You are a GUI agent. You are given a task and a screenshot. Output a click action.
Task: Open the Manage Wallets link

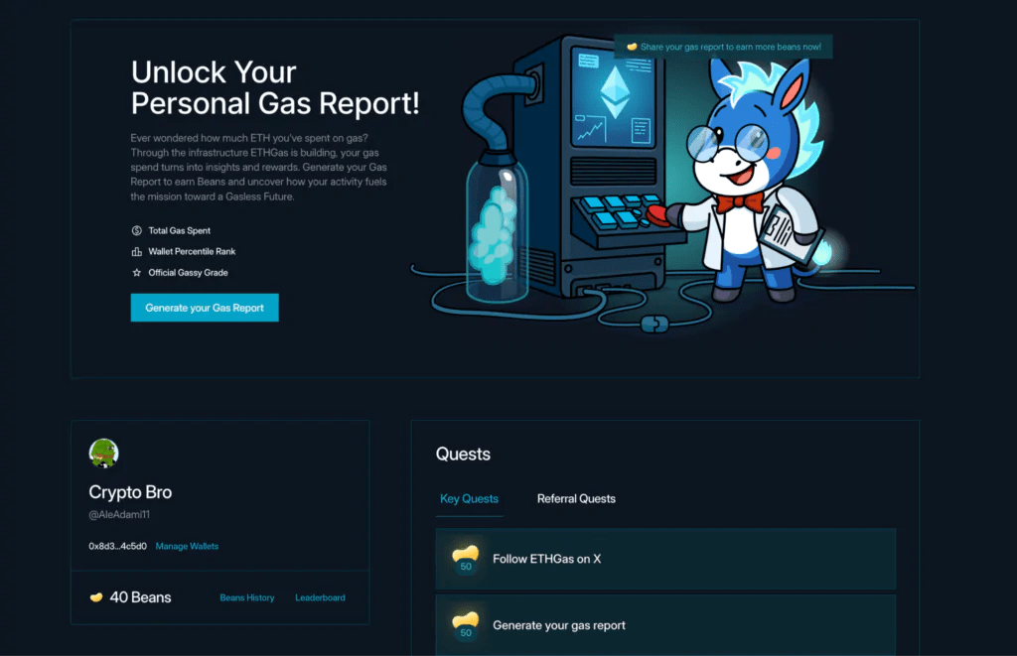(x=187, y=547)
